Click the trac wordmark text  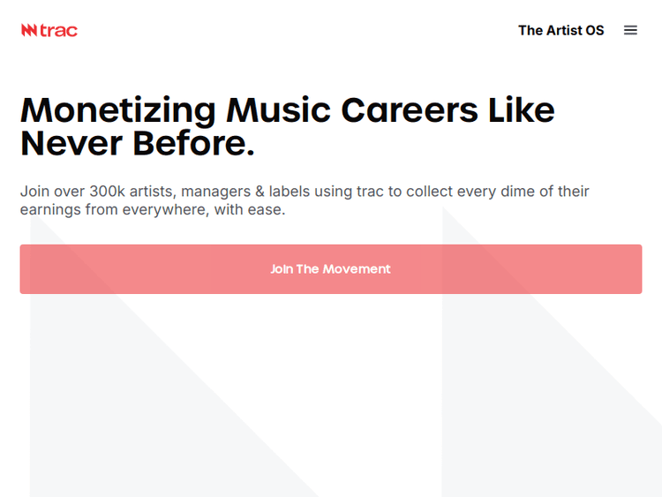59,30
